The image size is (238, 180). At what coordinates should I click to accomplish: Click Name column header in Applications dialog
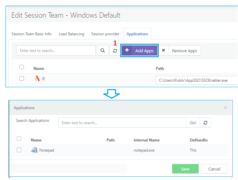[36, 140]
